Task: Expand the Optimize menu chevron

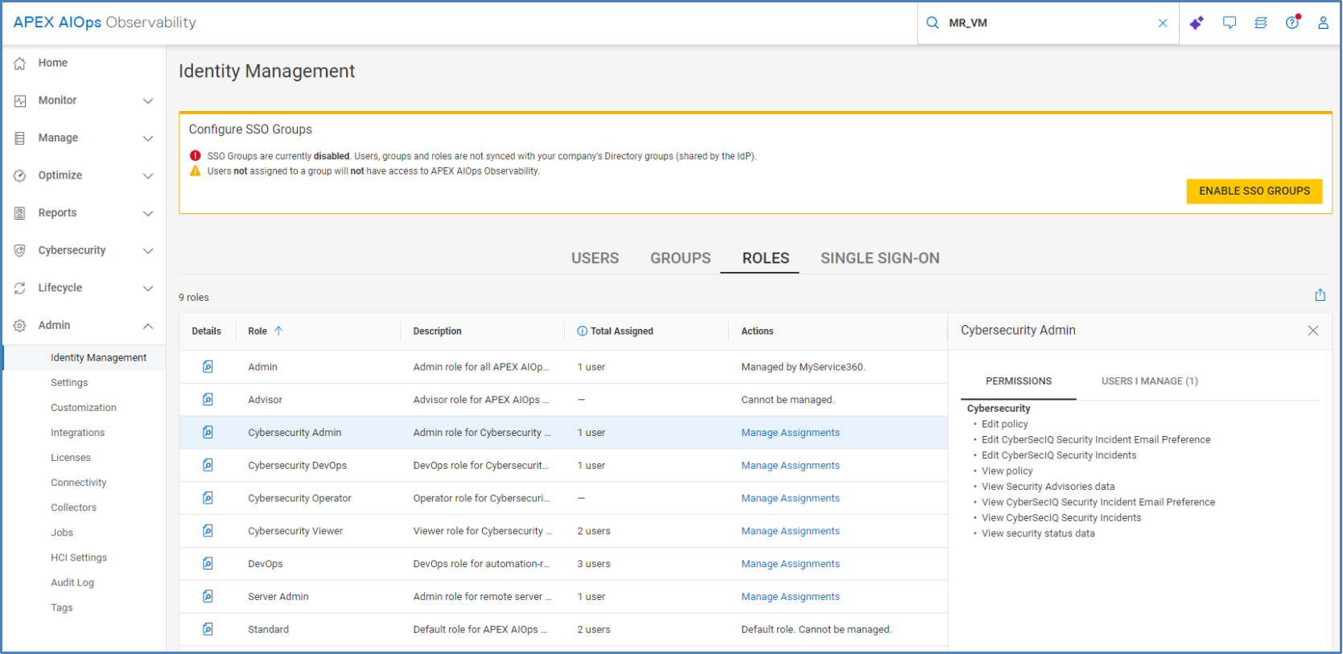Action: (x=148, y=175)
